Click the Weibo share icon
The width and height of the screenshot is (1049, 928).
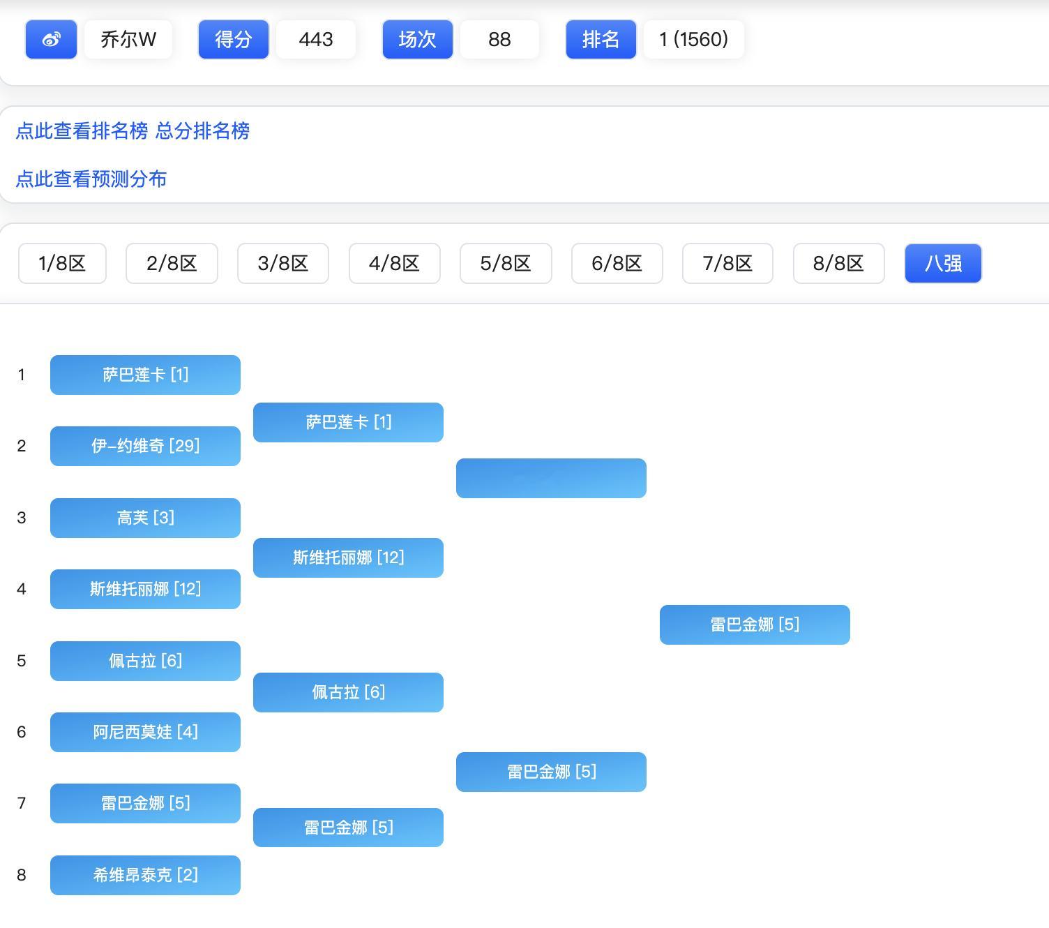click(x=50, y=40)
